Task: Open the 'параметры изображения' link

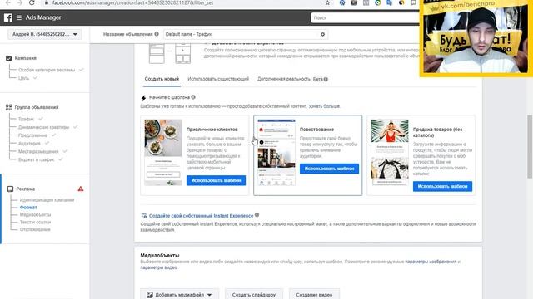Action: (431, 262)
